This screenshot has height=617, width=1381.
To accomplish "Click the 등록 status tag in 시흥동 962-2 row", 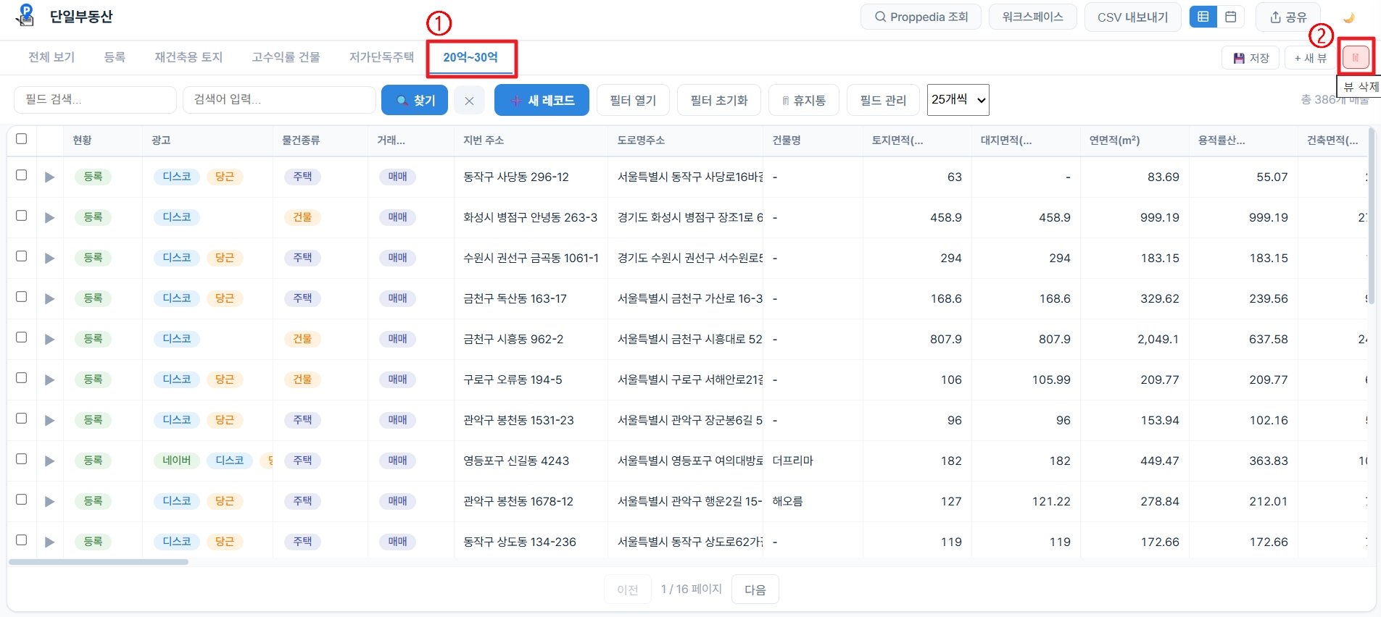I will tap(93, 339).
